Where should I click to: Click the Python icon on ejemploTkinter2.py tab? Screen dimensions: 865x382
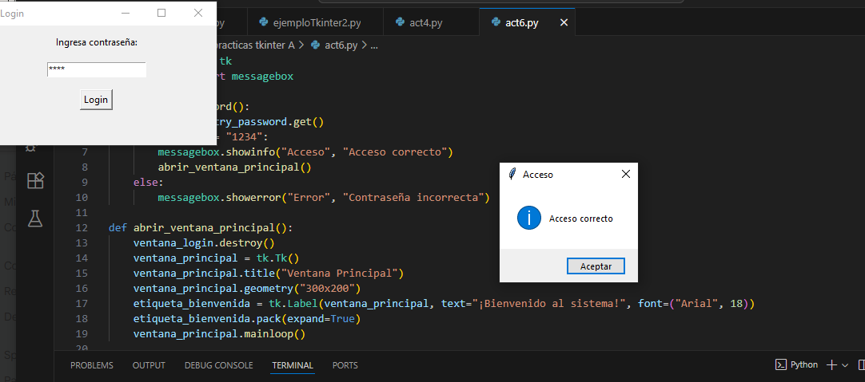(261, 22)
